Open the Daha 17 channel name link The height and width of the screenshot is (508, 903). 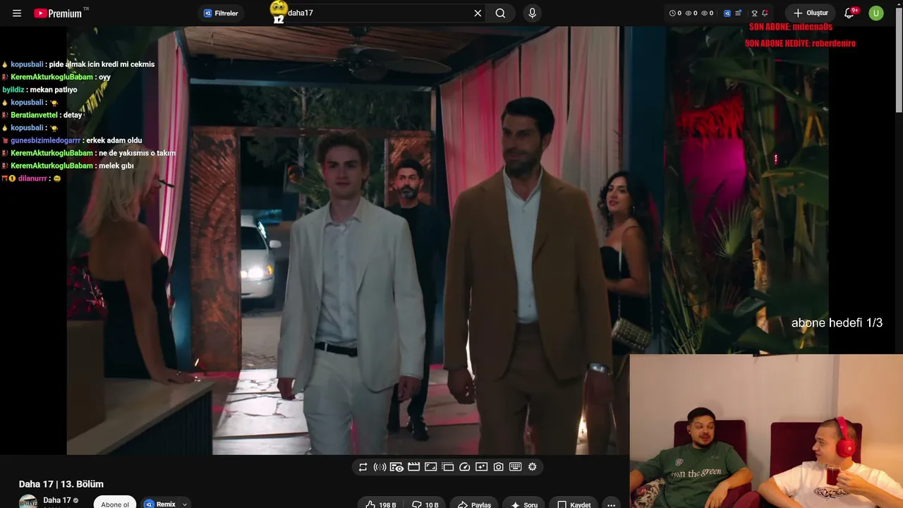tap(57, 500)
